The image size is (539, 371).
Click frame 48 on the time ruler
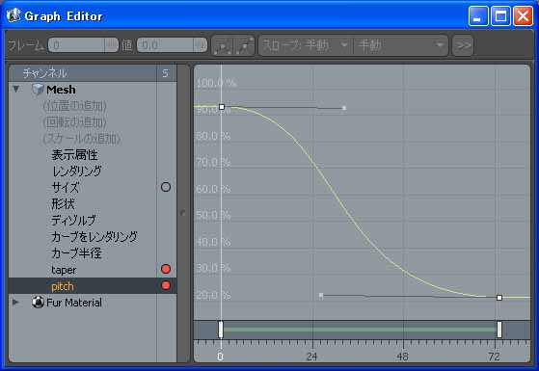click(403, 356)
